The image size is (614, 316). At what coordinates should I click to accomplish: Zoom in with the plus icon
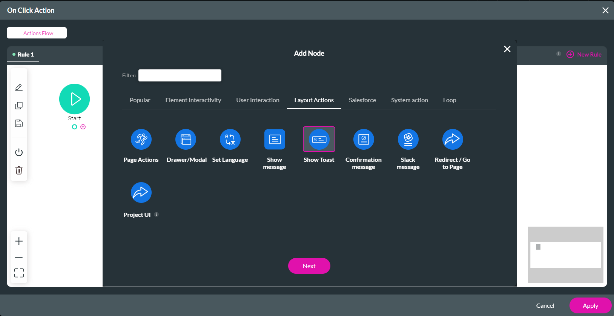19,241
